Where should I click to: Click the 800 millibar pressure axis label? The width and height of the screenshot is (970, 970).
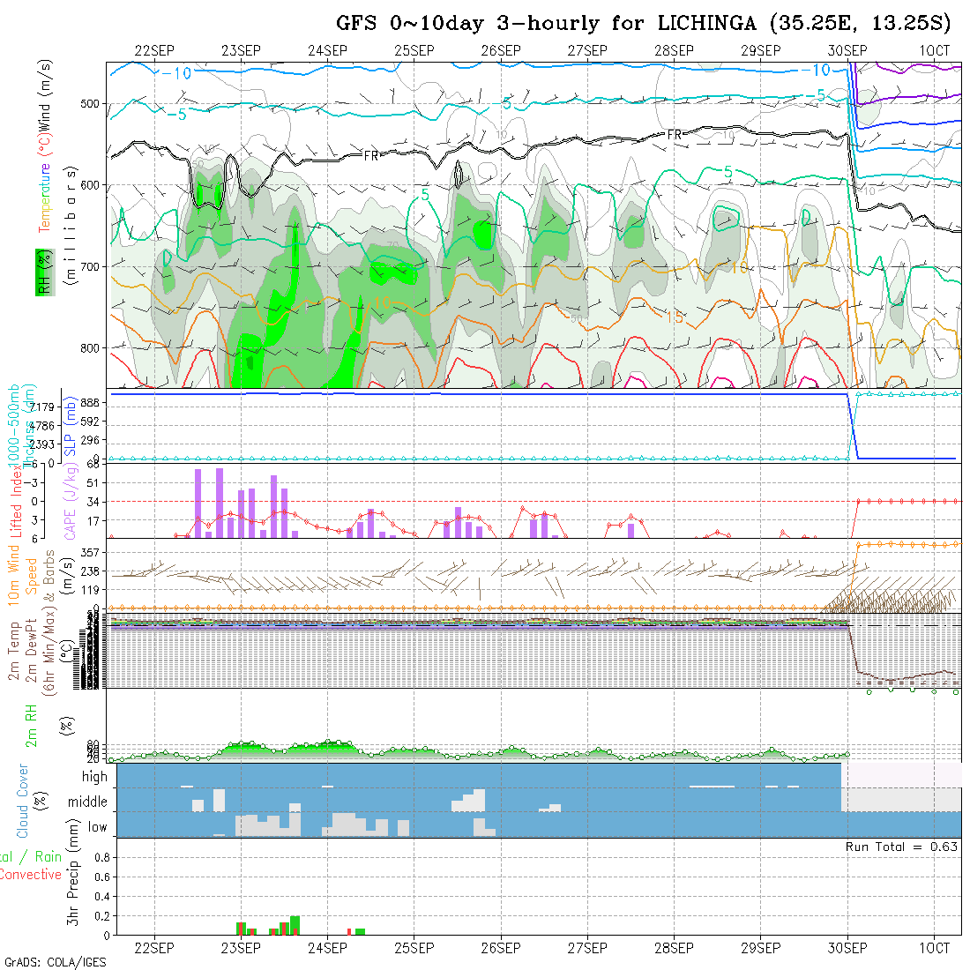92,347
